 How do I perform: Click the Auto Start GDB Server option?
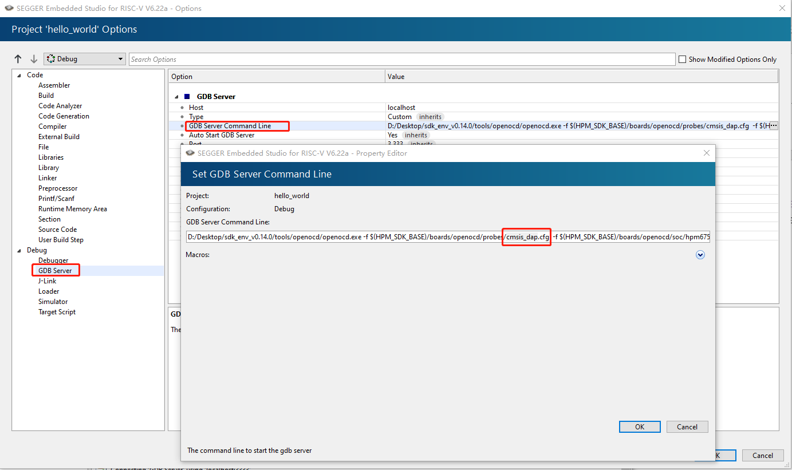[222, 135]
